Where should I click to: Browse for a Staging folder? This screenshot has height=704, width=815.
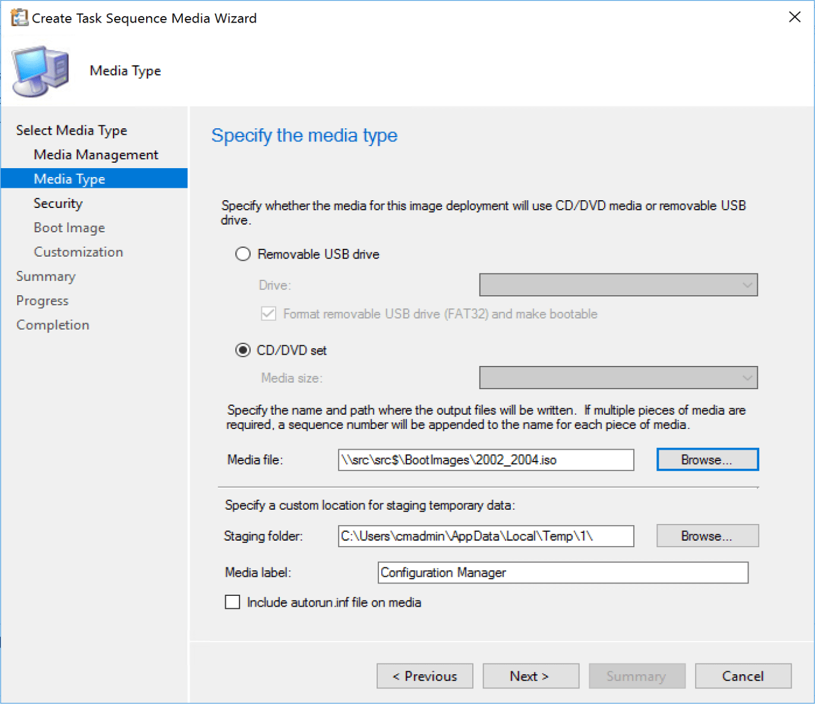(x=706, y=535)
